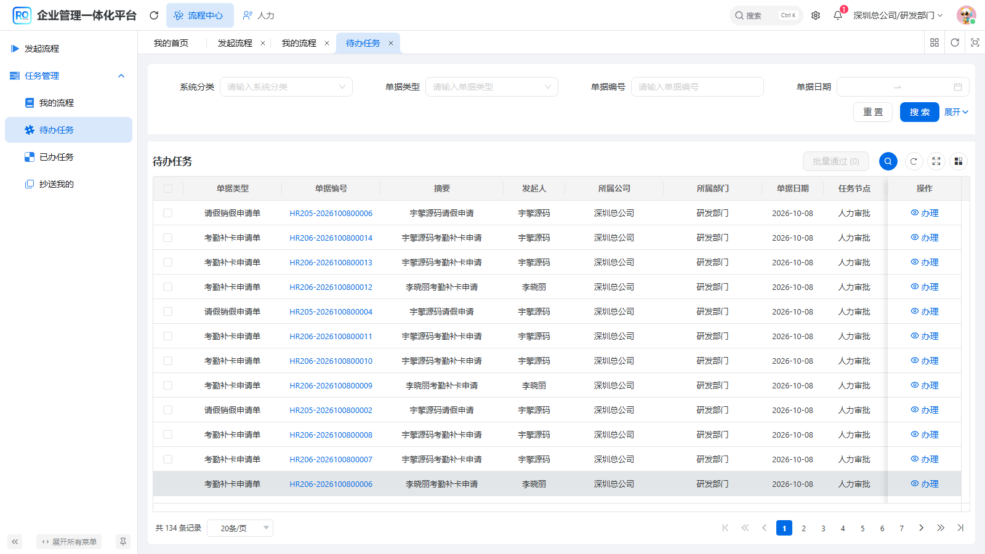Open the 20条/页 page size selector
Screen dimensions: 985x554
(x=240, y=528)
